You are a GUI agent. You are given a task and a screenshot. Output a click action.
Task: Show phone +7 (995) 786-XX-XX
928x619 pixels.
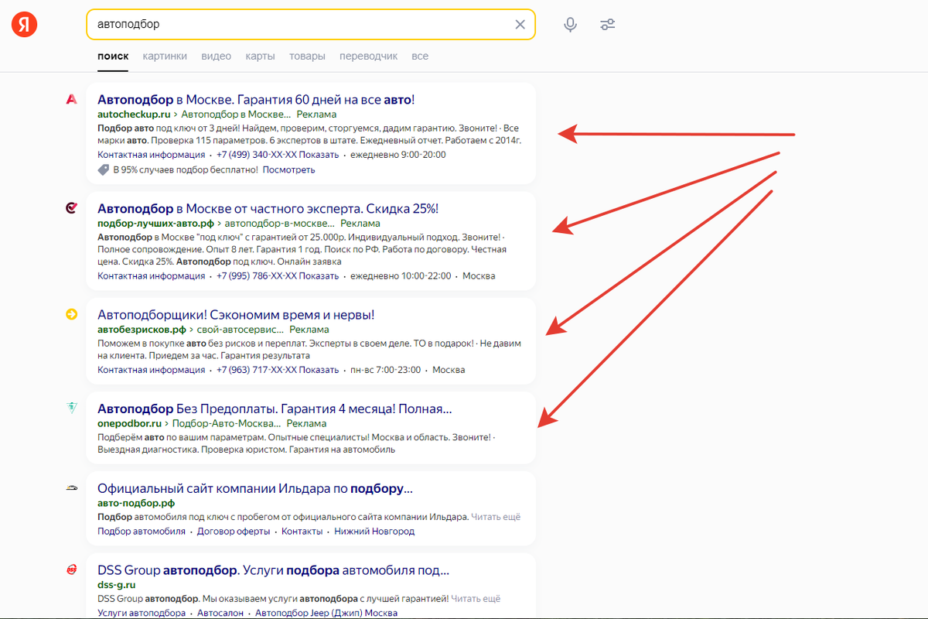point(278,275)
